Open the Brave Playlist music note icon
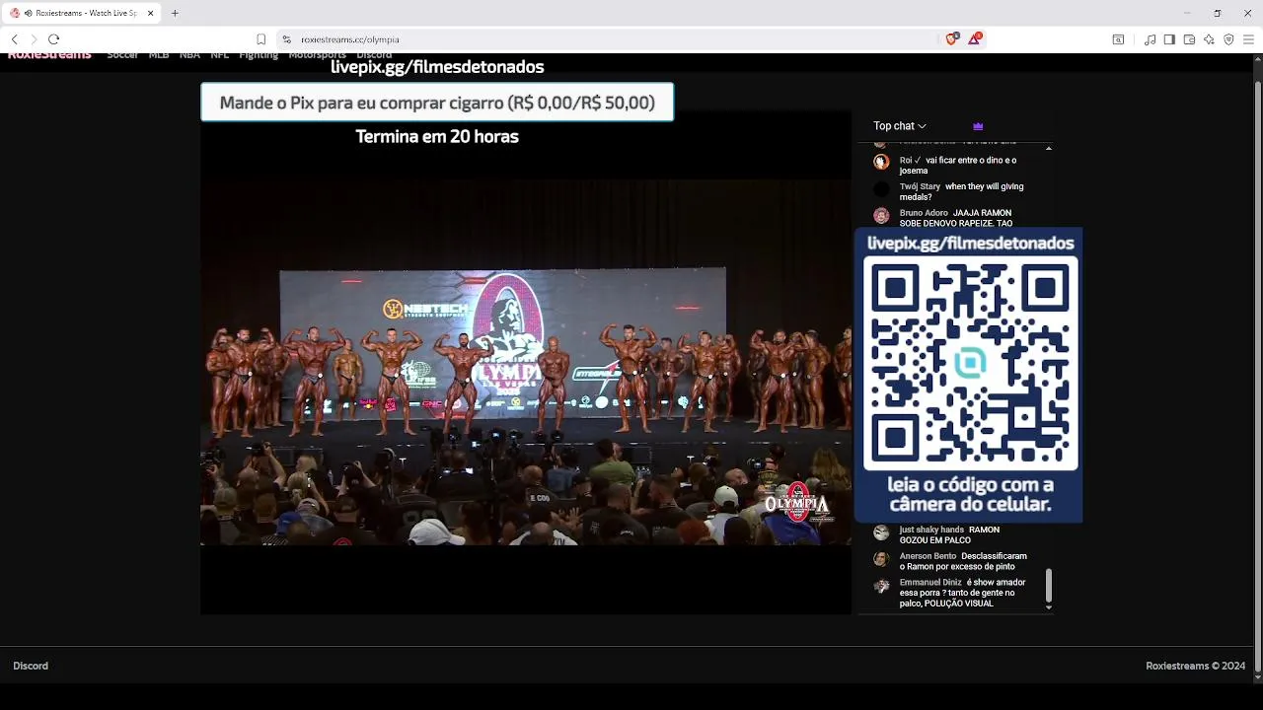This screenshot has height=710, width=1263. 1150,39
